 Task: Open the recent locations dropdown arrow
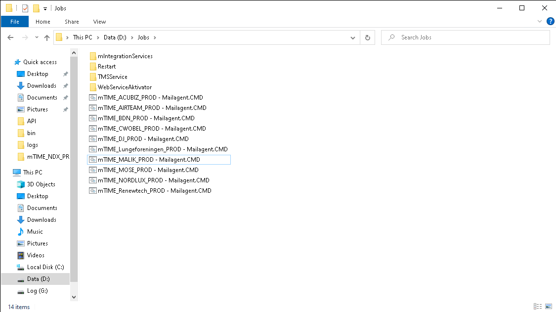(x=36, y=37)
